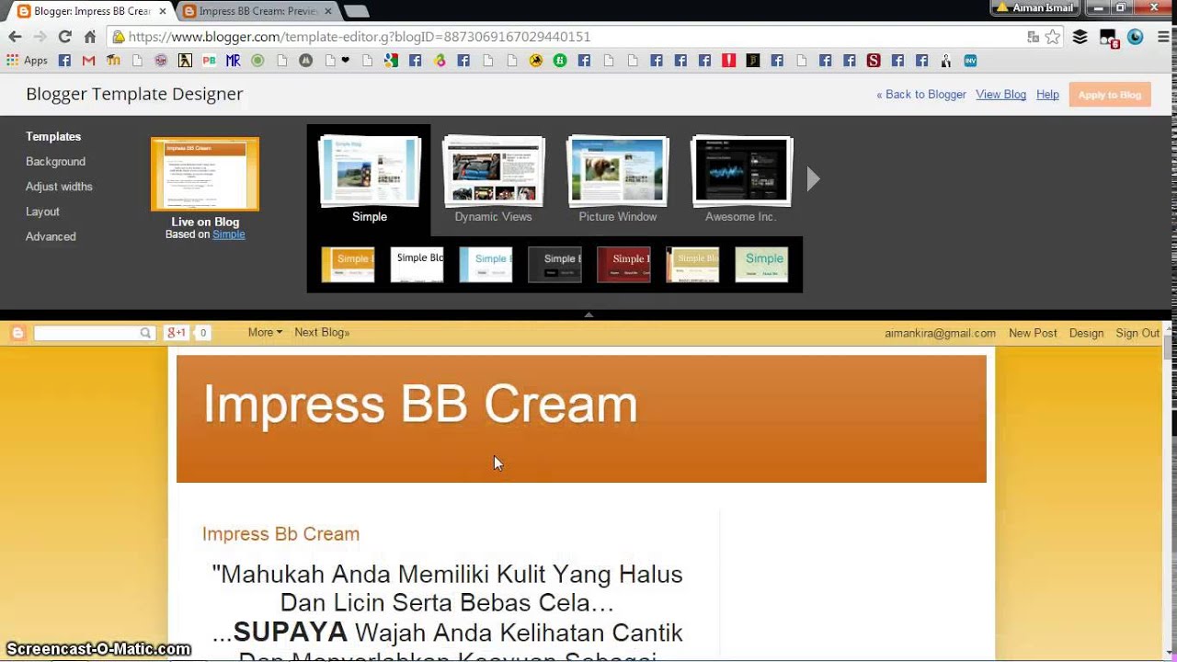Choose the orange Simple variant swatch
Viewport: 1177px width, 662px height.
tap(348, 265)
